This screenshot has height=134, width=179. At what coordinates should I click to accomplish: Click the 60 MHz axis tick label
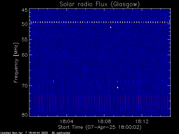click(25, 55)
